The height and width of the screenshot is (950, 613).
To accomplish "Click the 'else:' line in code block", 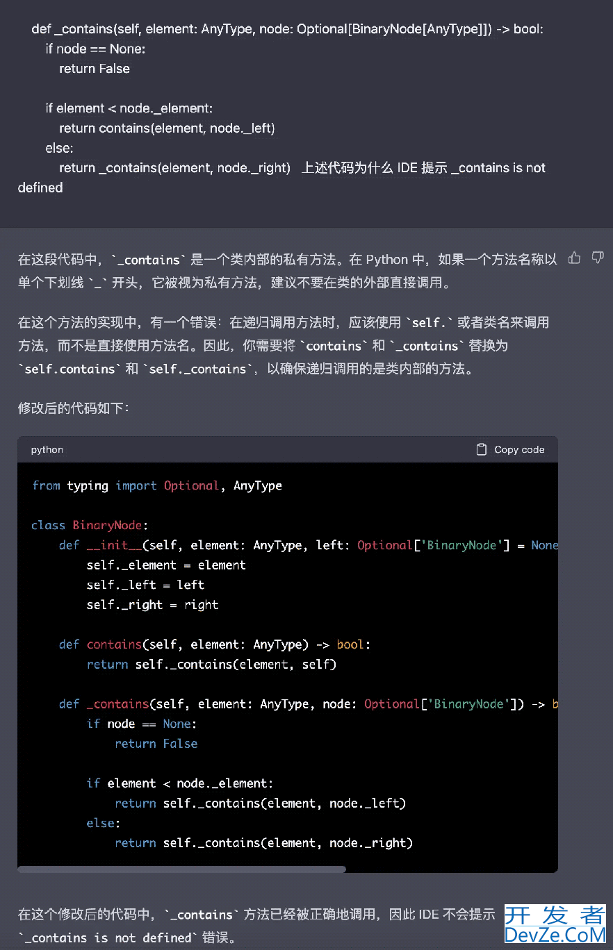I will 104,822.
